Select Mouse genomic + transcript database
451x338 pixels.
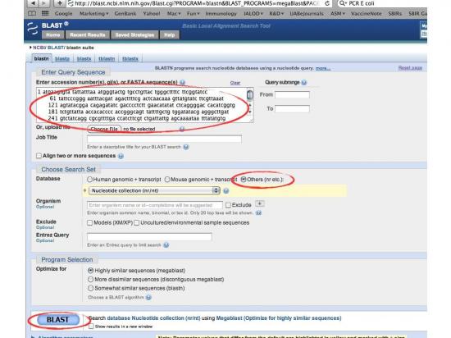click(x=167, y=180)
